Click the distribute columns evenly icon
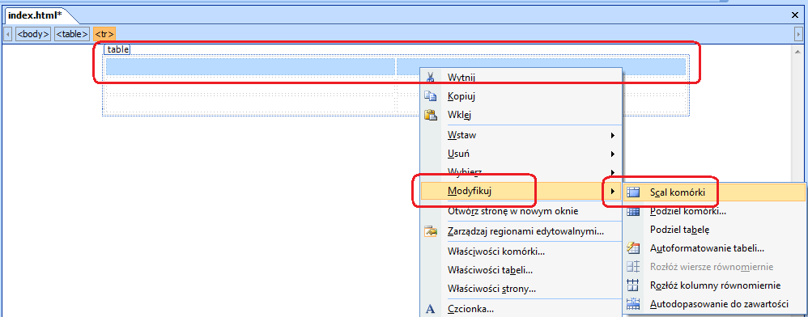 tap(633, 285)
